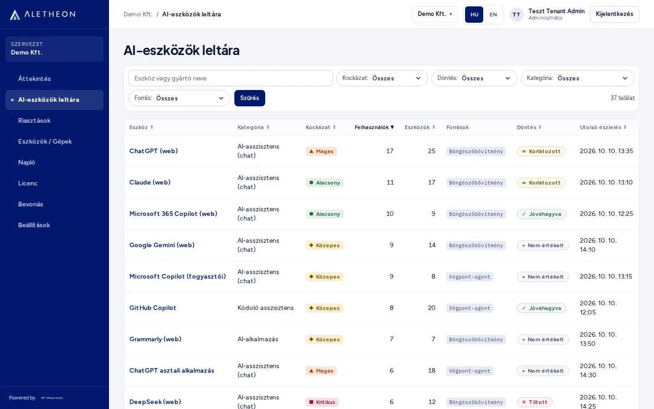Focus the Eszköz vagy gyártó neve search field

coord(231,78)
